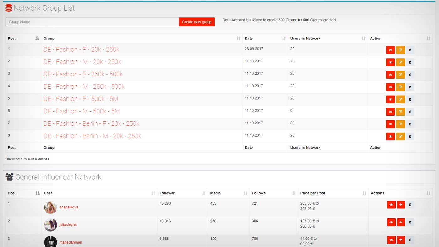The image size is (439, 247).
Task: Edit group DE - Fashion - F - 250k - 500k
Action: pos(400,75)
